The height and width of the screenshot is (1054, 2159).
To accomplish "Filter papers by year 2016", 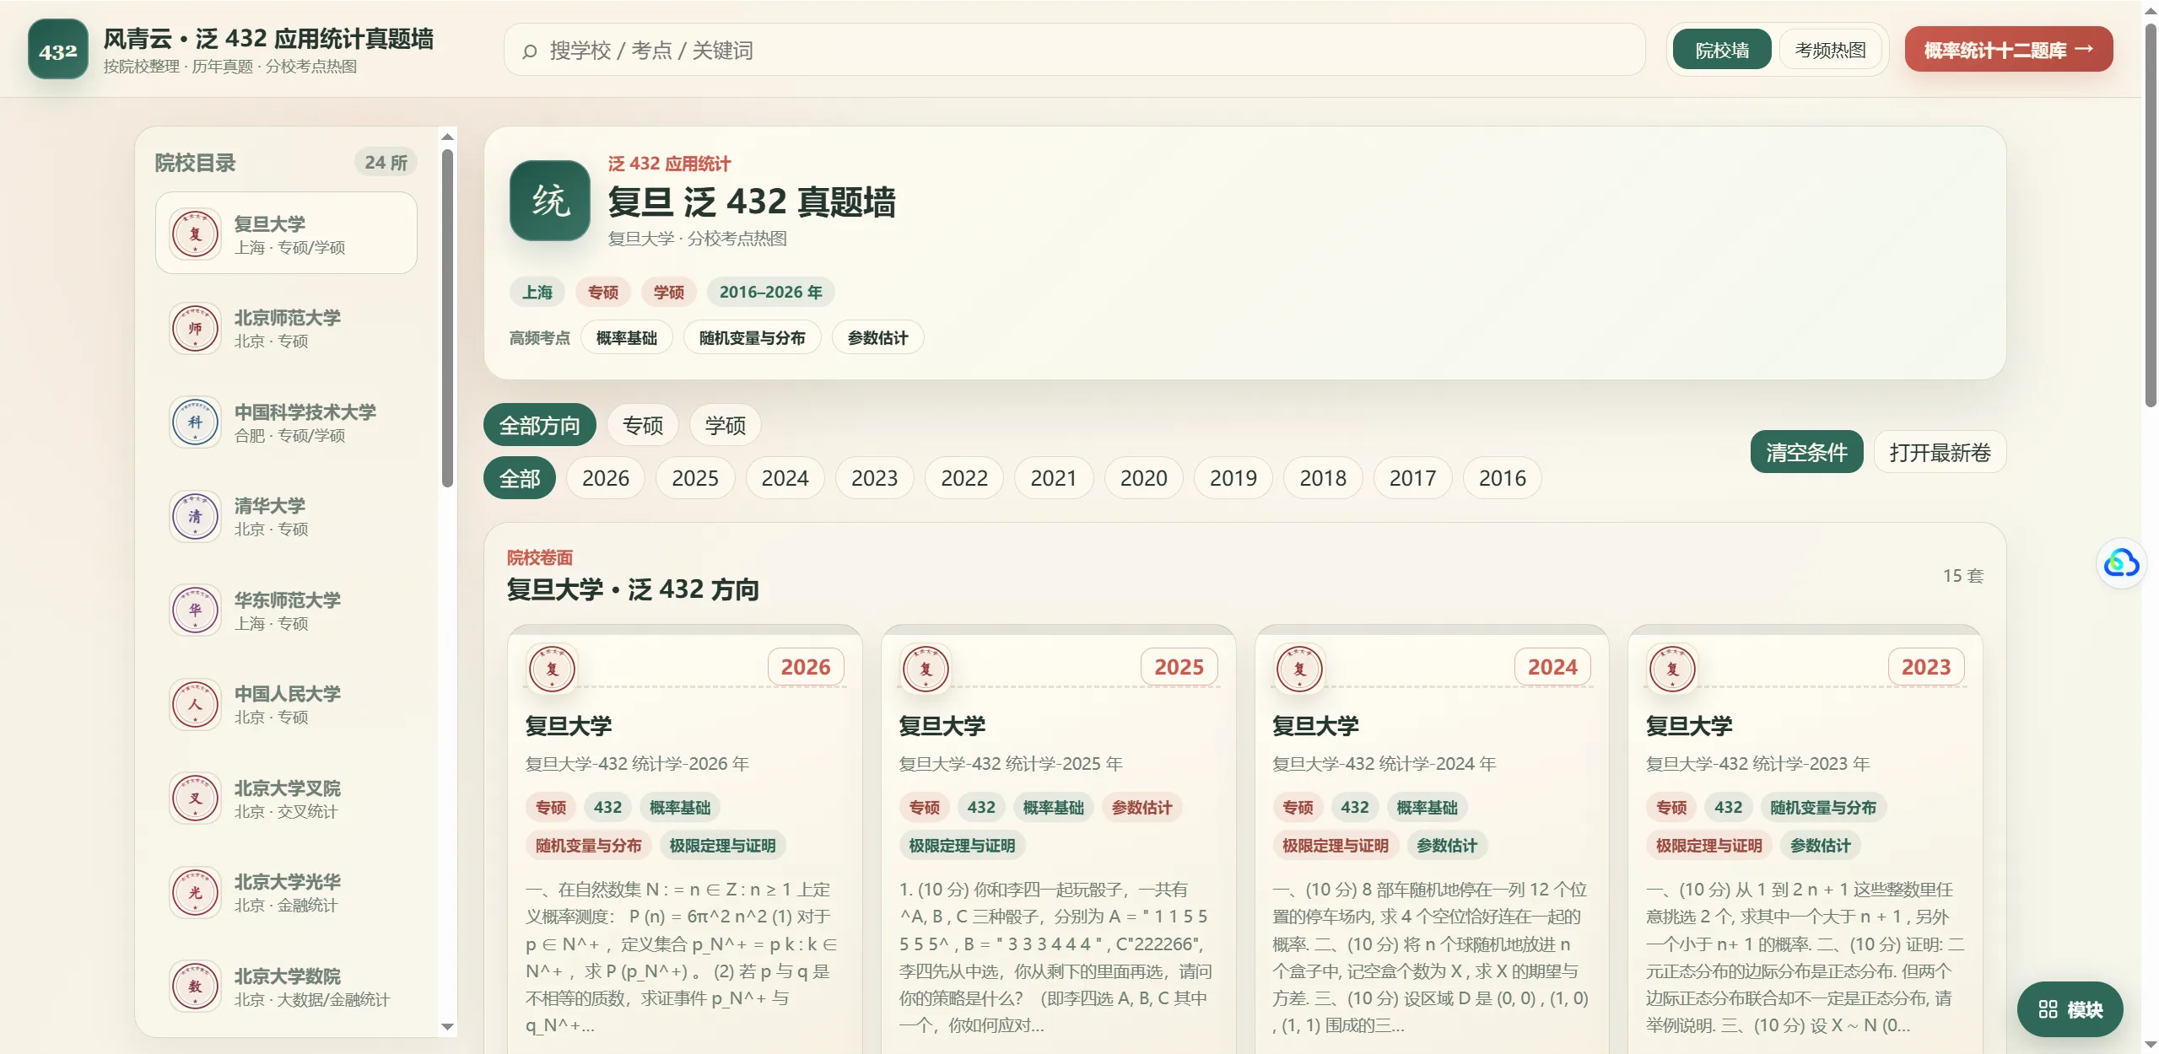I will point(1503,478).
